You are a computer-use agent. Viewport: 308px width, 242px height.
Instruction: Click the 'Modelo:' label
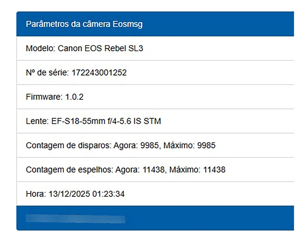coord(41,48)
